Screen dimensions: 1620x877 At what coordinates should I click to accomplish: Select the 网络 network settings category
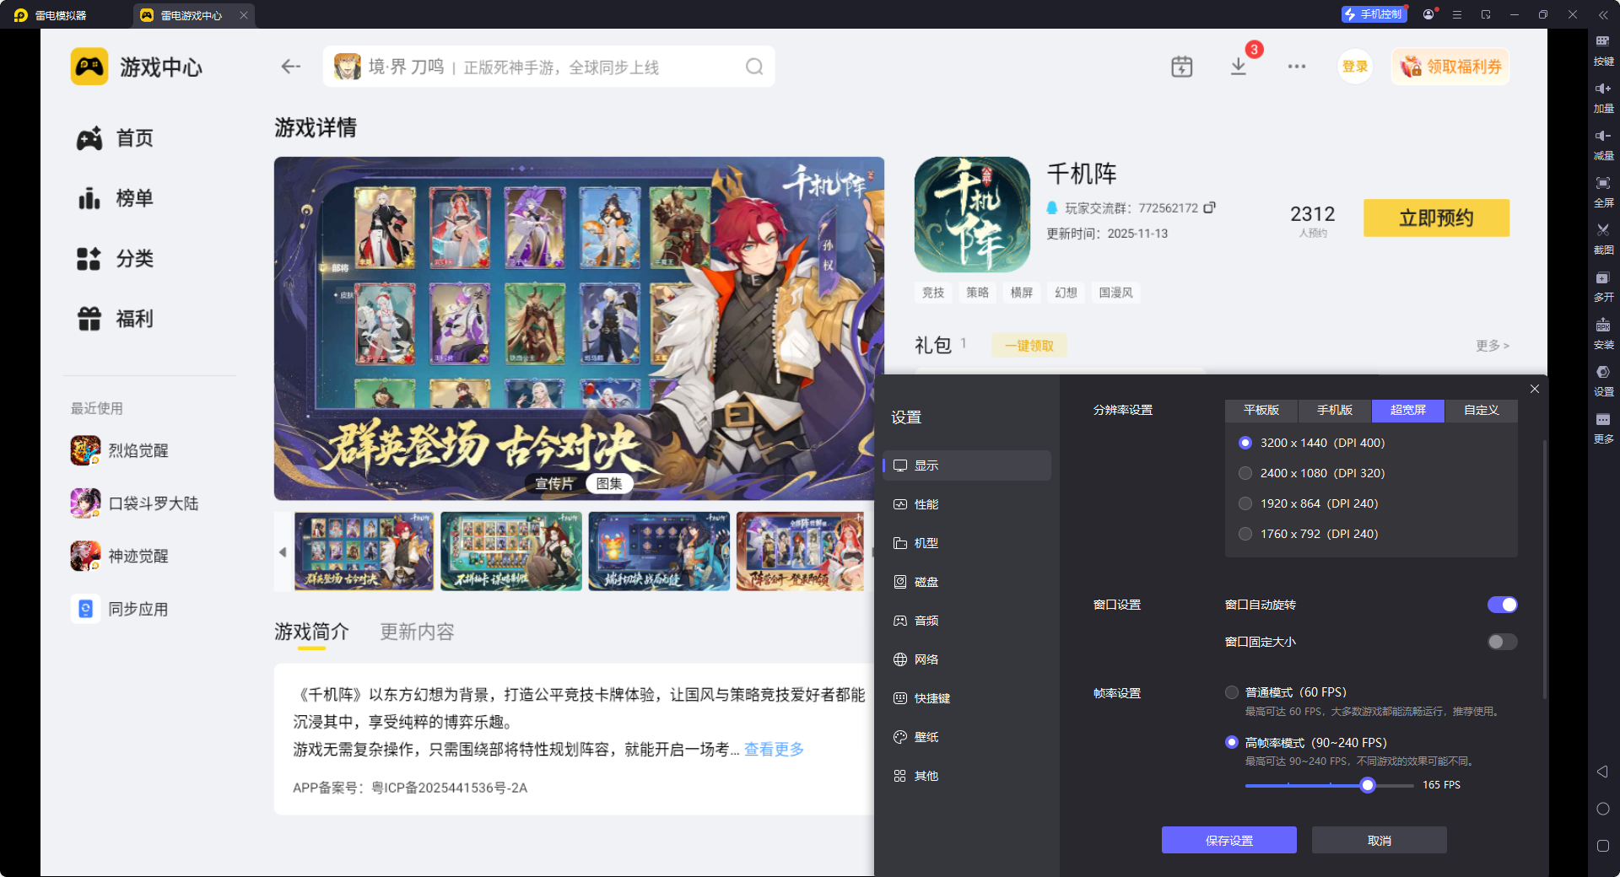[925, 659]
